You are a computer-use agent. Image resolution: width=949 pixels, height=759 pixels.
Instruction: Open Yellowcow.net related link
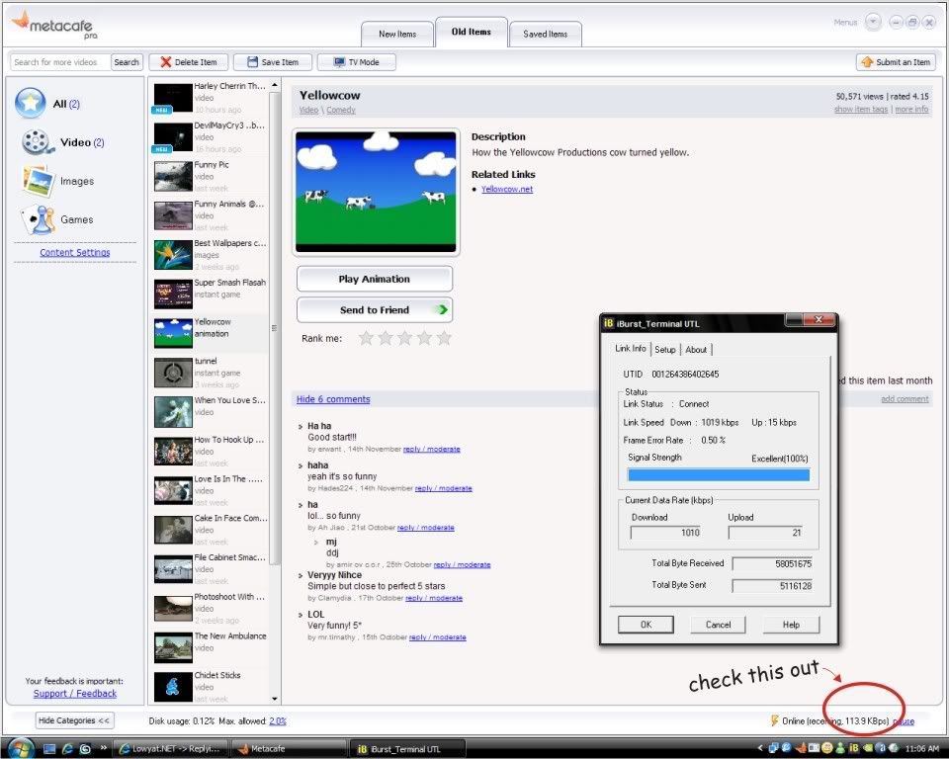pos(507,189)
